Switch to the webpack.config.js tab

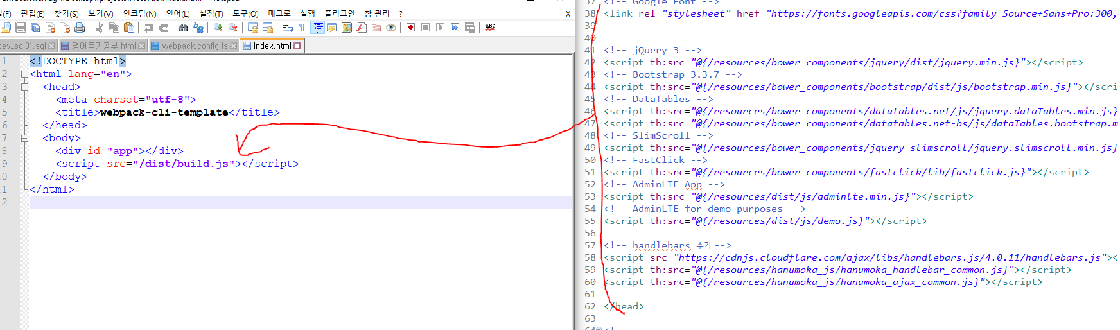tap(194, 46)
